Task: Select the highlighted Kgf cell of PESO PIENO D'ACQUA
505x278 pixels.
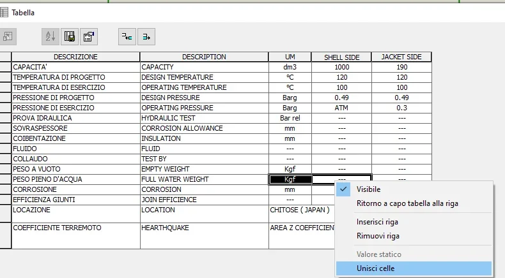Action: pos(290,180)
